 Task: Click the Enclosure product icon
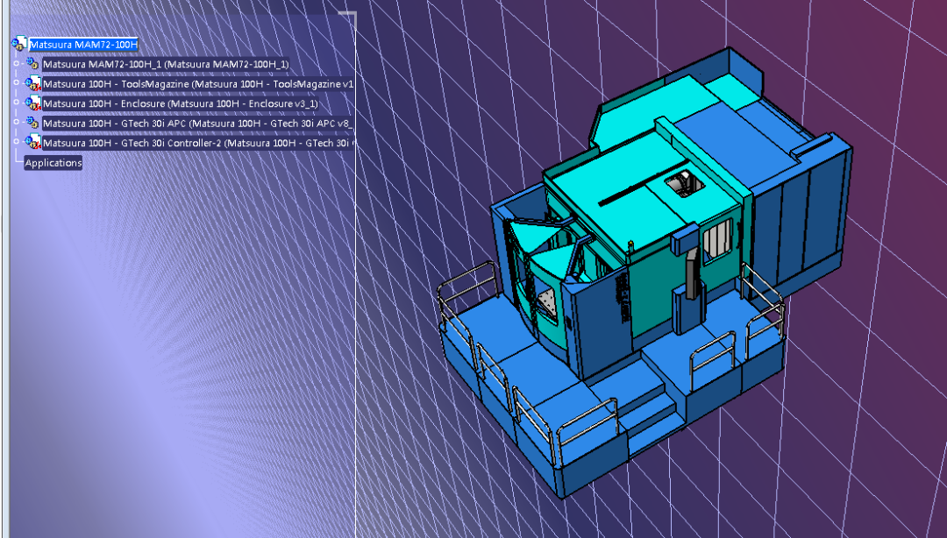point(32,103)
